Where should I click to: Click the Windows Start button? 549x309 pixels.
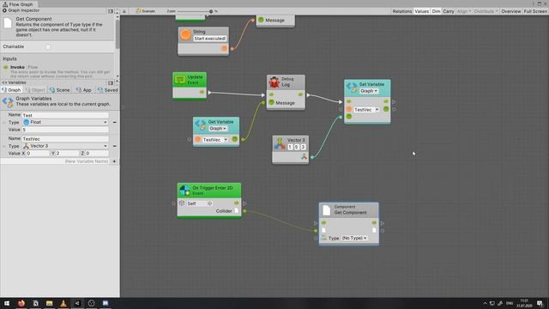[x=7, y=303]
